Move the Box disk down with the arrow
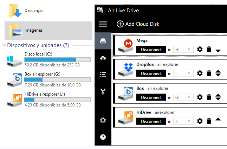Image resolution: width=227 pixels, height=149 pixels. point(218,99)
